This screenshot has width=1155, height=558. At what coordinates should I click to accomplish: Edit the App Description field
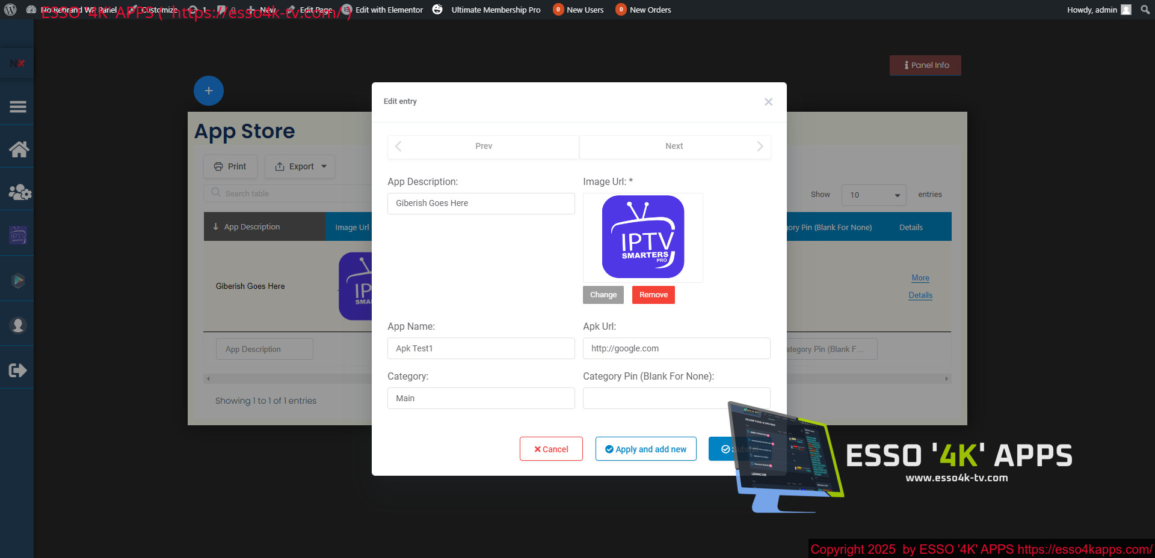481,204
